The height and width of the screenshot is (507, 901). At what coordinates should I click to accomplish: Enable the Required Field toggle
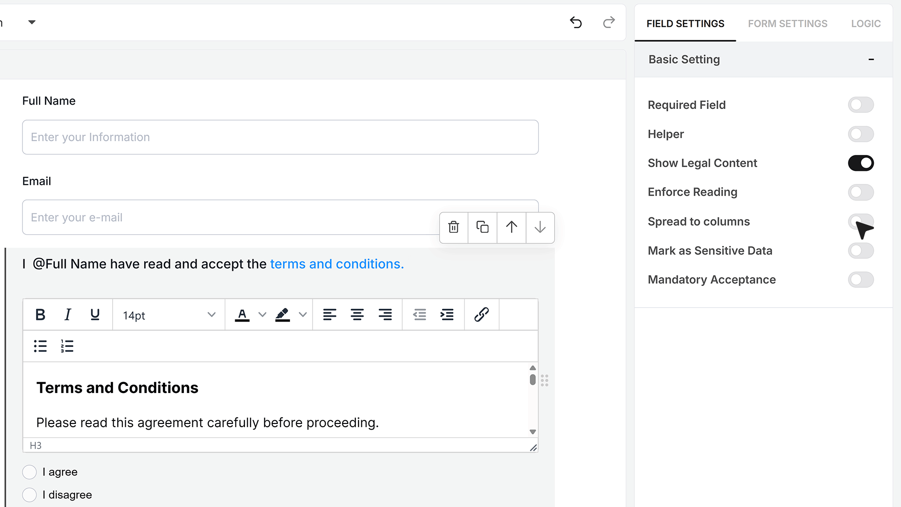tap(861, 105)
